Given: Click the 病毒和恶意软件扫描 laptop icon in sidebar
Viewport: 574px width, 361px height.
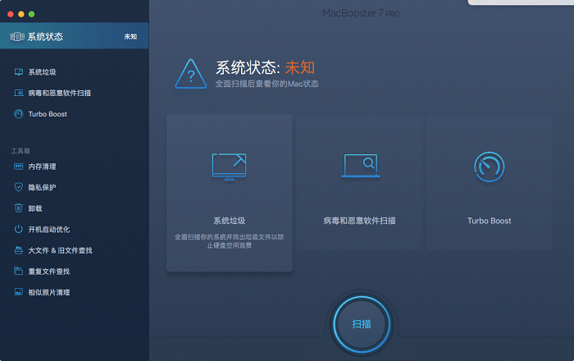Looking at the screenshot, I should (x=18, y=93).
